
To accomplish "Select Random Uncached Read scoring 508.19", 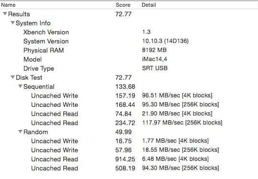I will click(x=129, y=168).
